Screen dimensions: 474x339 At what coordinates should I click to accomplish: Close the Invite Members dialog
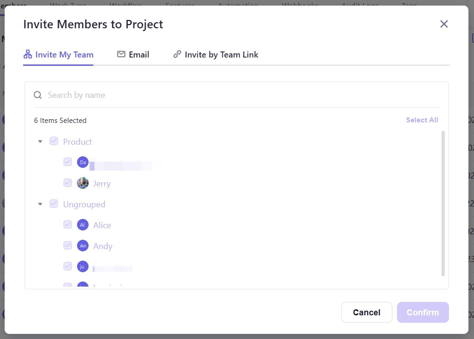tap(444, 24)
